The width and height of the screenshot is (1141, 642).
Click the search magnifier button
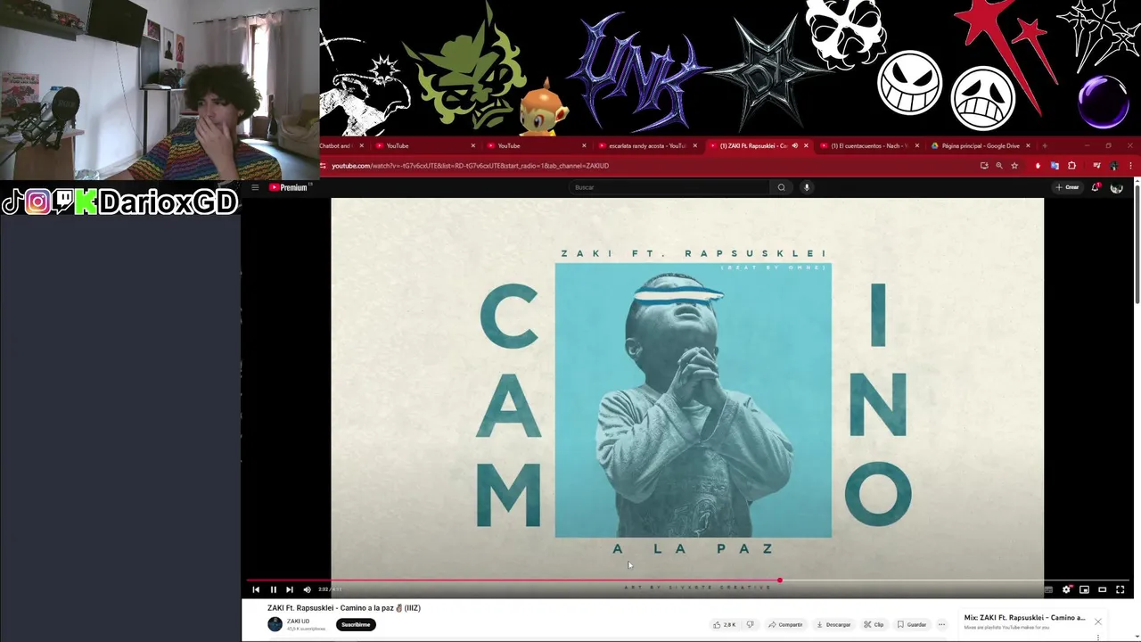point(781,187)
